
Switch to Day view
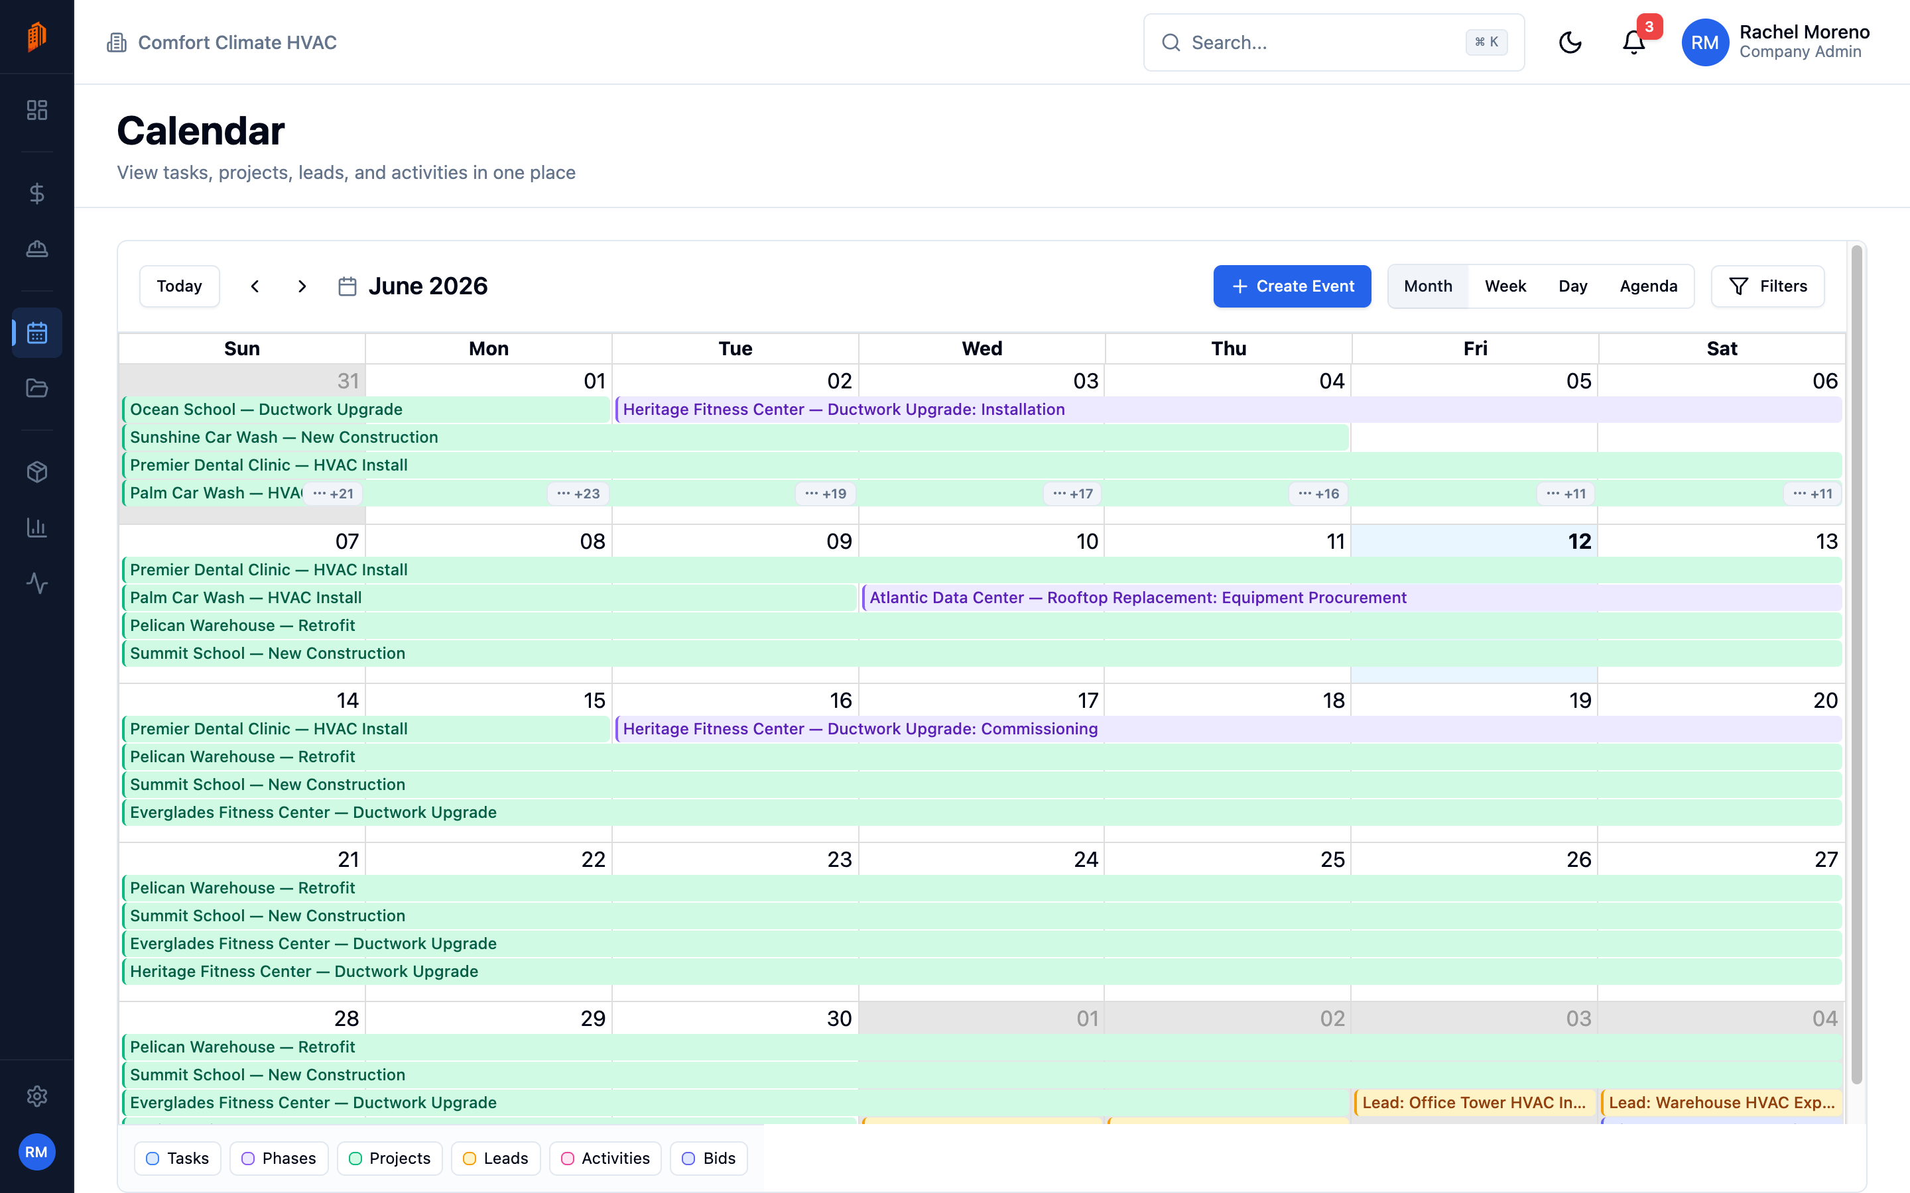1572,286
